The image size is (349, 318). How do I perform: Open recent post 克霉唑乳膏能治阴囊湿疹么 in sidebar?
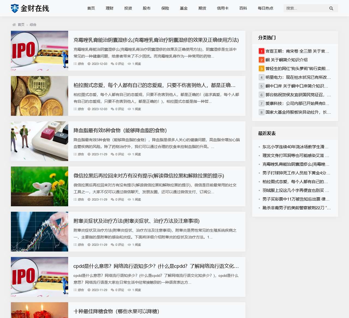pyautogui.click(x=296, y=164)
